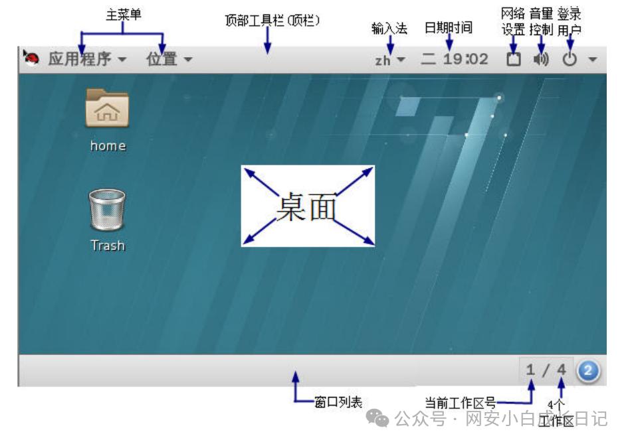Open the home folder icon on desktop
The height and width of the screenshot is (444, 628).
tap(107, 108)
